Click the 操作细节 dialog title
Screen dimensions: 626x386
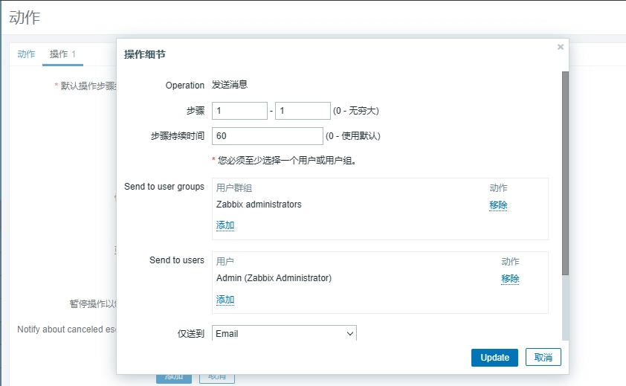point(149,54)
